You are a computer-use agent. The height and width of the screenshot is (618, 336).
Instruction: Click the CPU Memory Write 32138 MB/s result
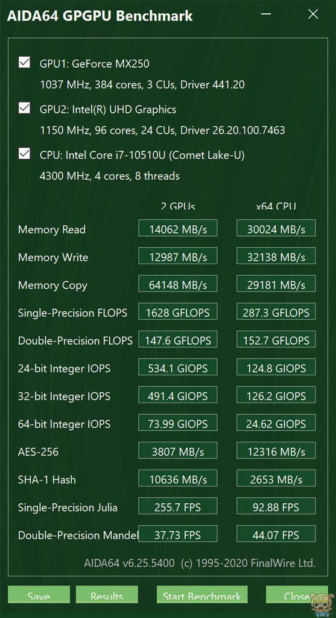[276, 256]
